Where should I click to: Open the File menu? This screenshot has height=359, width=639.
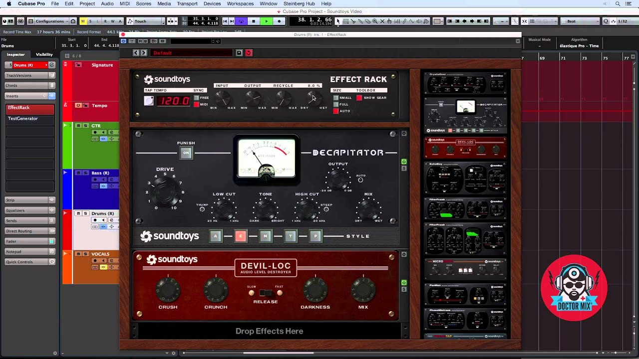55,3
